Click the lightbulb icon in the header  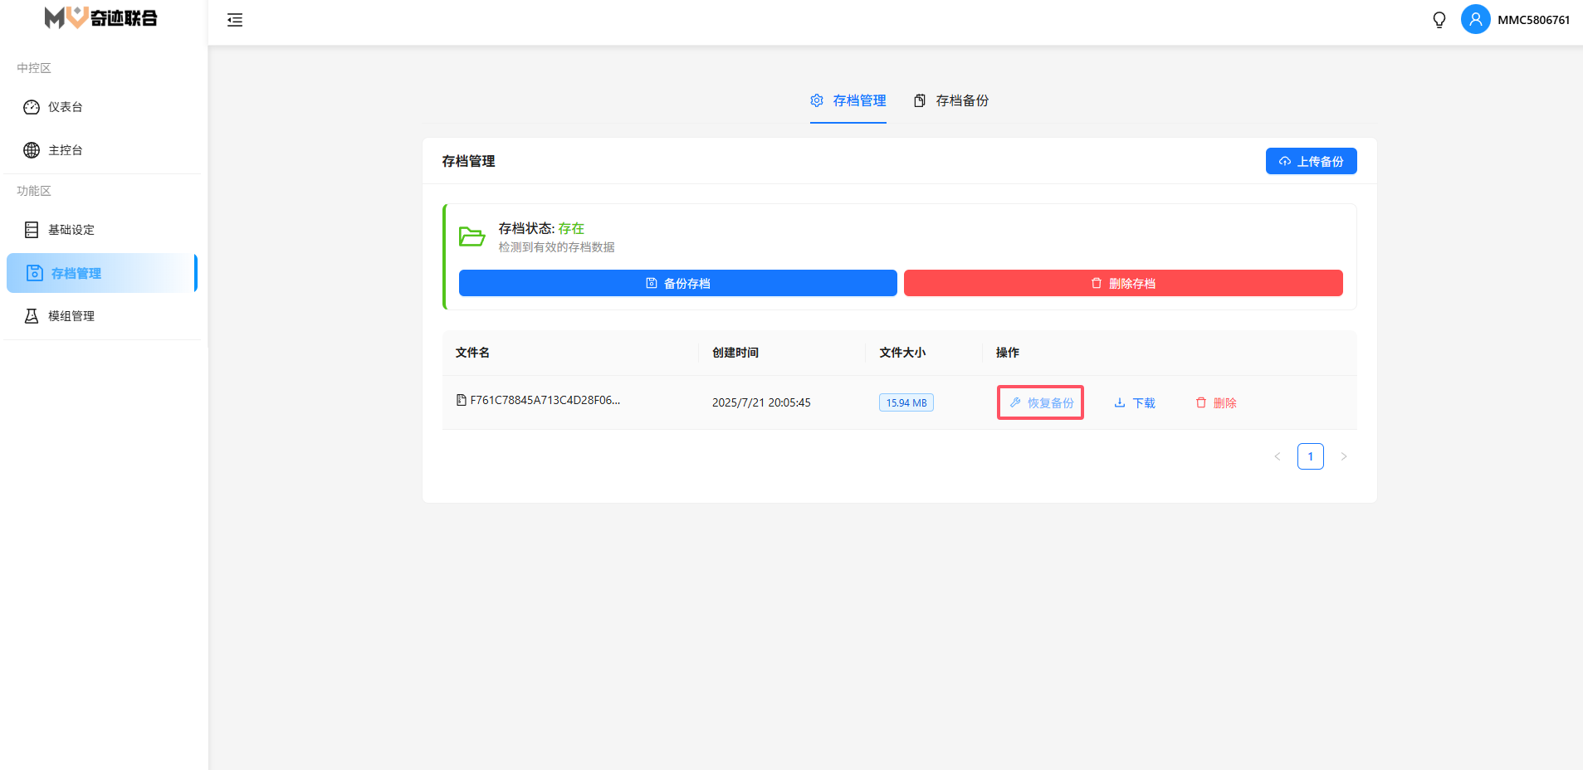coord(1439,20)
